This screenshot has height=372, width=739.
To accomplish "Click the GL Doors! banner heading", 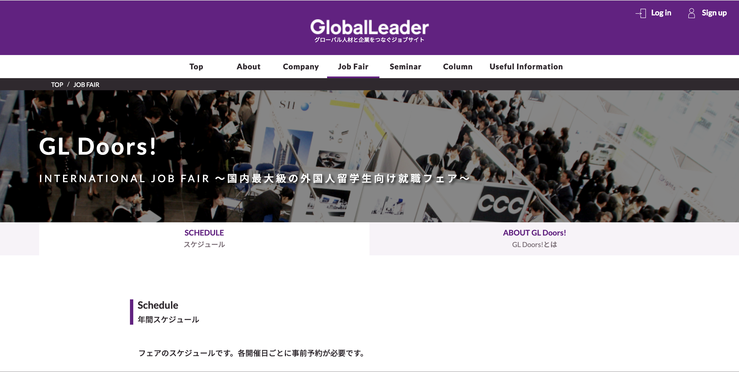I will coord(97,146).
